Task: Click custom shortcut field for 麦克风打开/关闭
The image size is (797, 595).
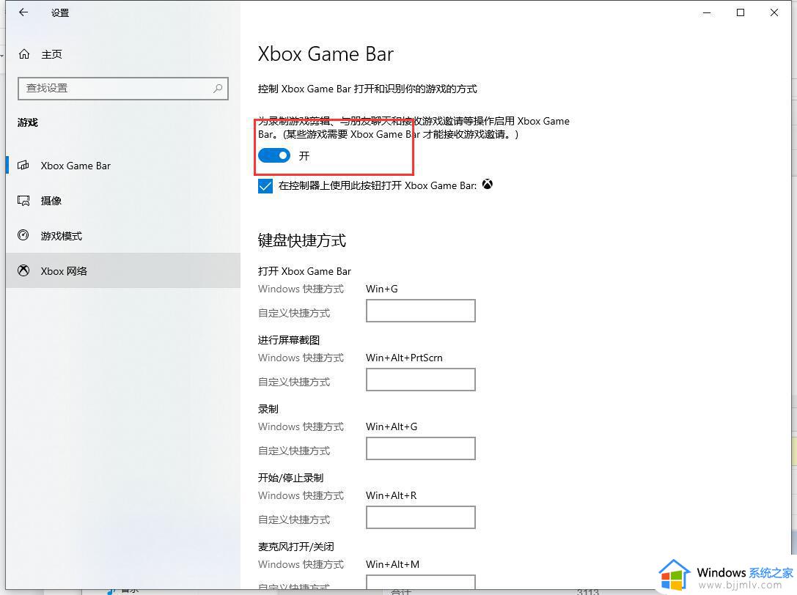Action: pyautogui.click(x=420, y=583)
